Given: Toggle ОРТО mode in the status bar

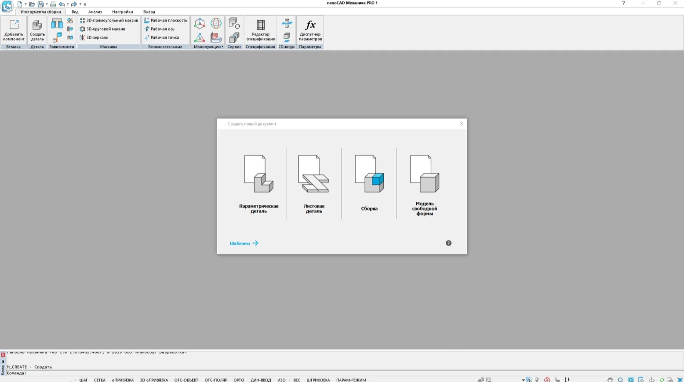Looking at the screenshot, I should click(x=239, y=380).
